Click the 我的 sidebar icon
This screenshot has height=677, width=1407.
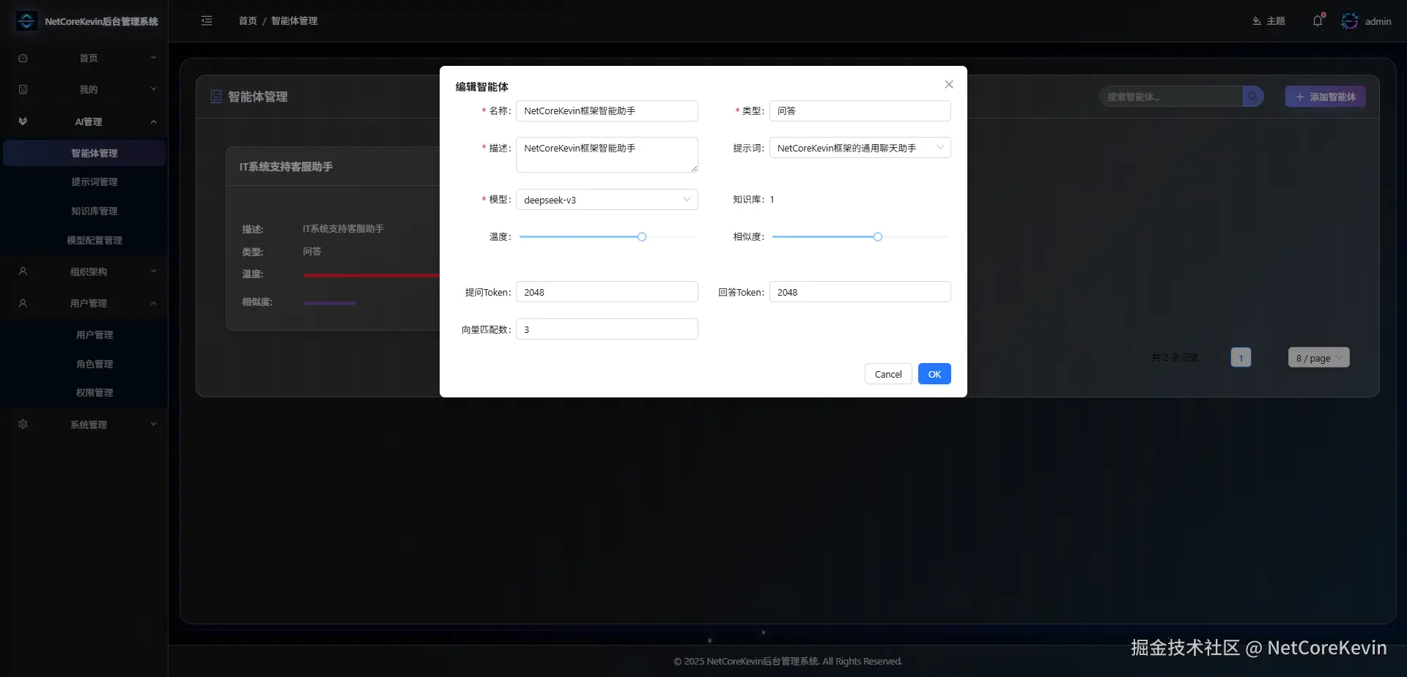(23, 89)
